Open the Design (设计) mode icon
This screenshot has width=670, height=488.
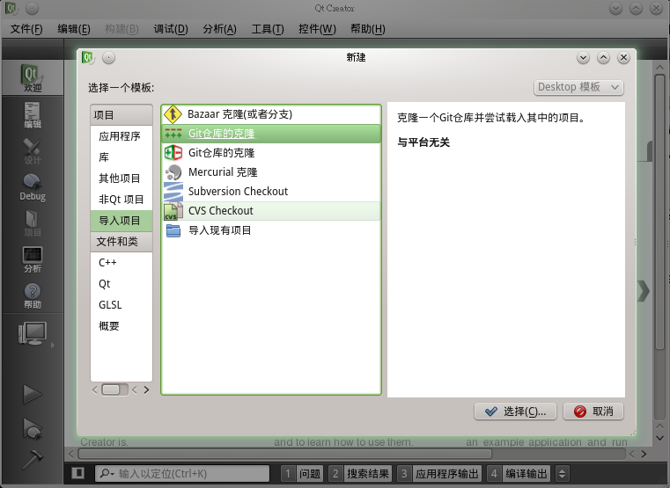tap(32, 151)
